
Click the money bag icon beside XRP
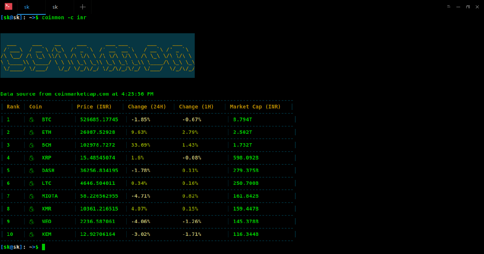pos(32,158)
